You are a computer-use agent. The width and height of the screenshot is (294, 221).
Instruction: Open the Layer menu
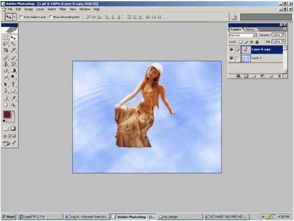(40, 9)
